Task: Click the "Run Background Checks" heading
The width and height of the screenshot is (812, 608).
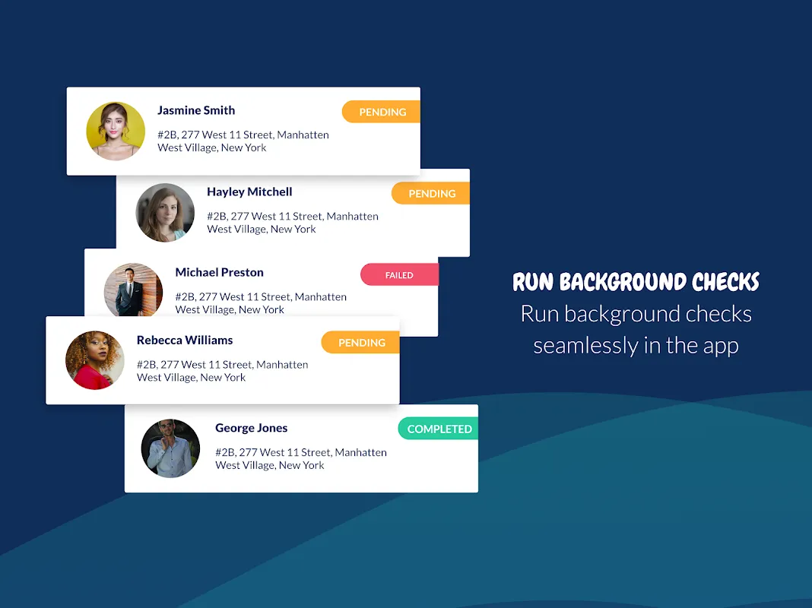Action: coord(636,282)
